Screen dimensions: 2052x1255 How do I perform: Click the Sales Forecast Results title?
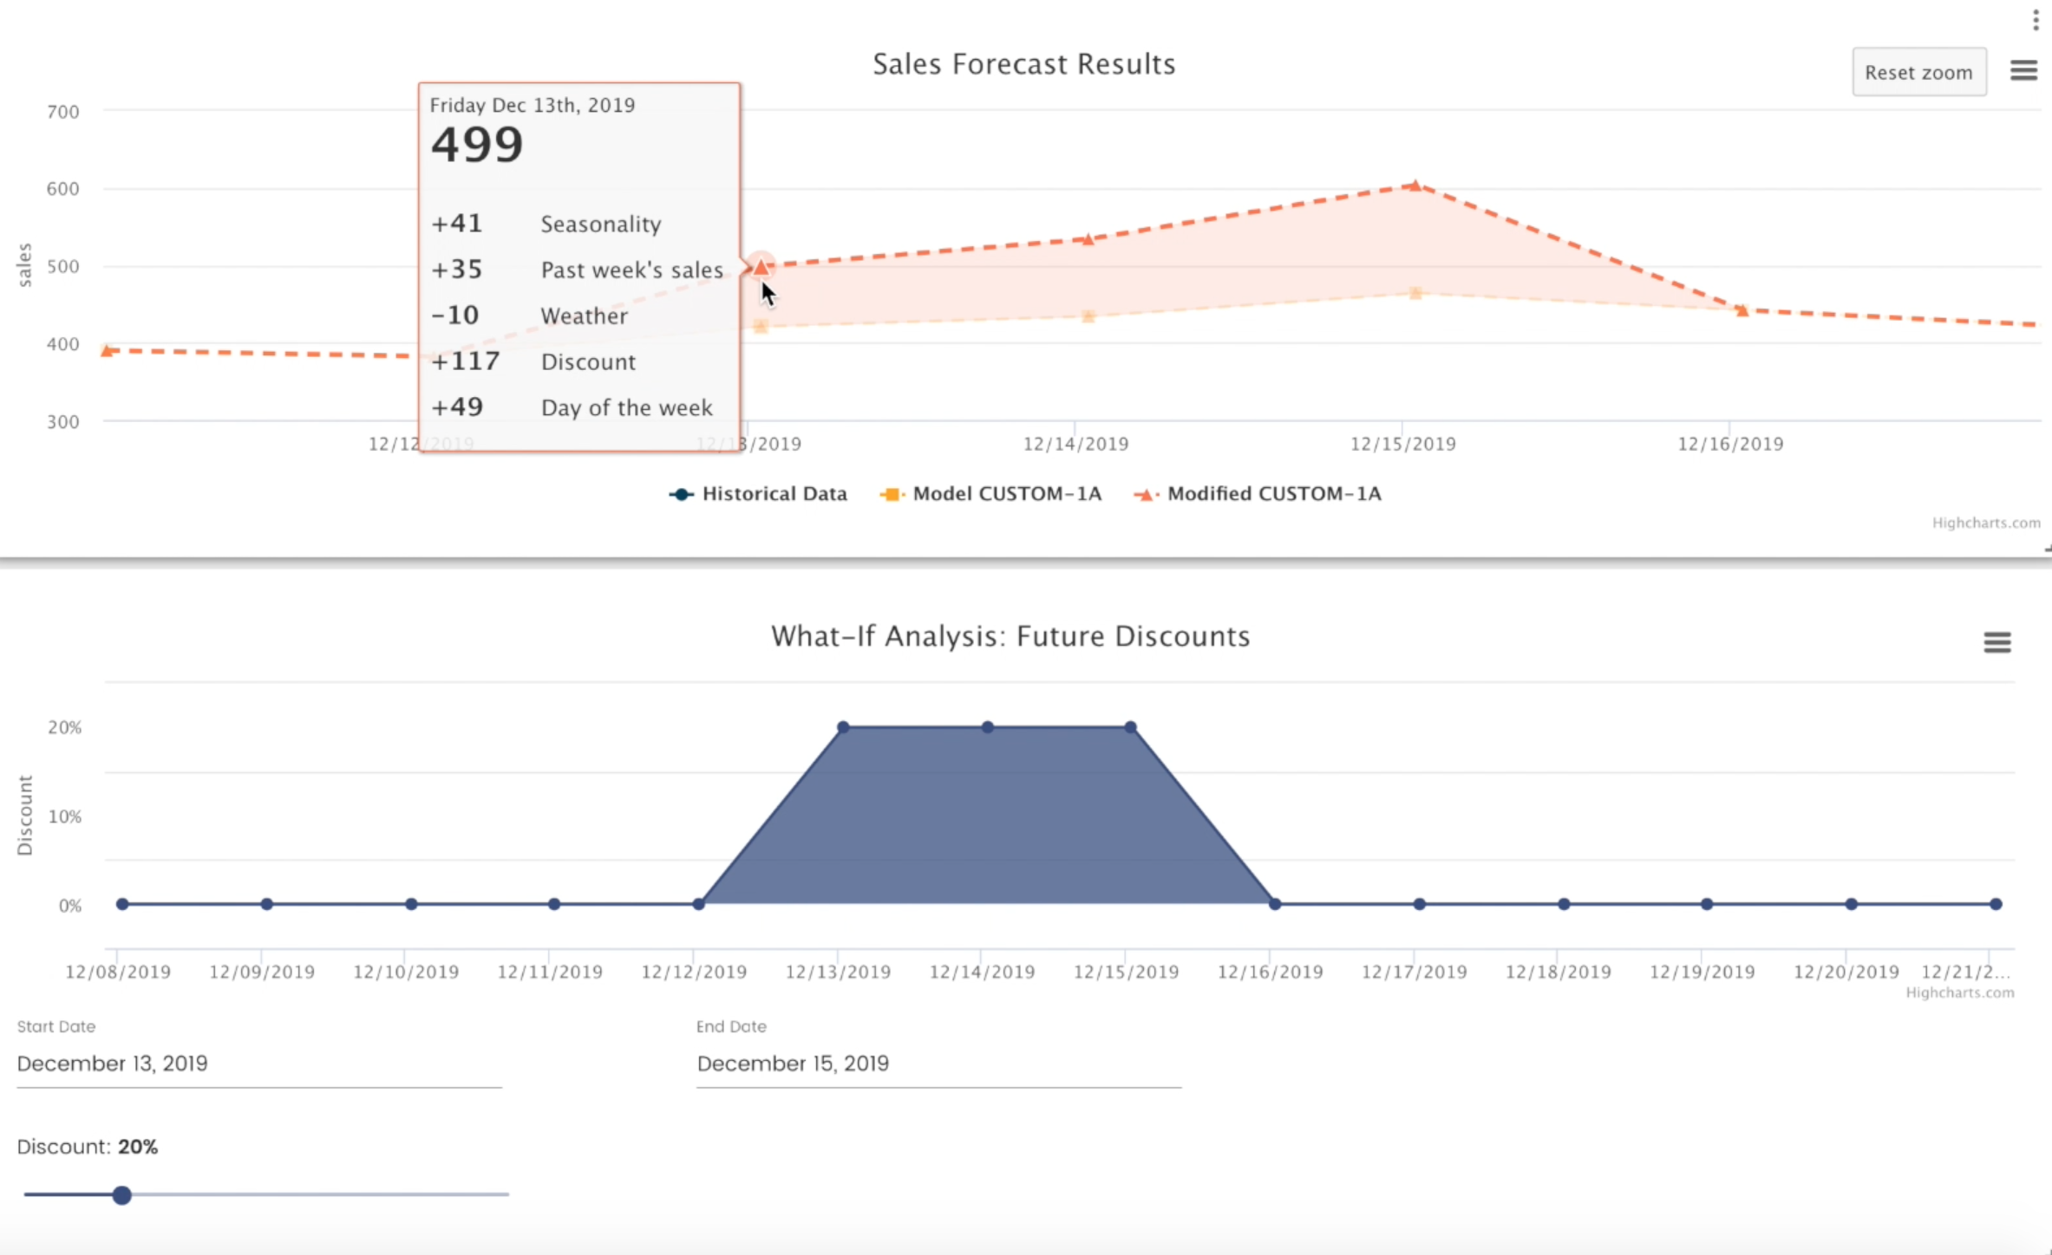[1023, 64]
